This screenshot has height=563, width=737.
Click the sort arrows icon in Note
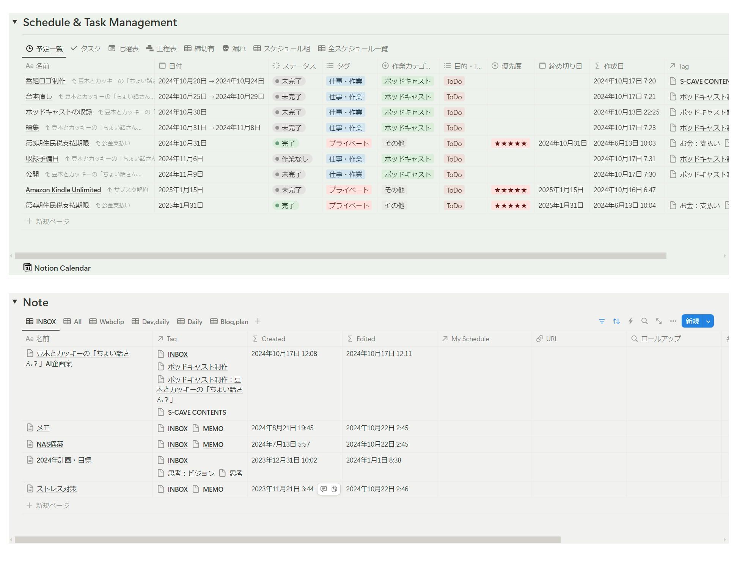coord(616,321)
